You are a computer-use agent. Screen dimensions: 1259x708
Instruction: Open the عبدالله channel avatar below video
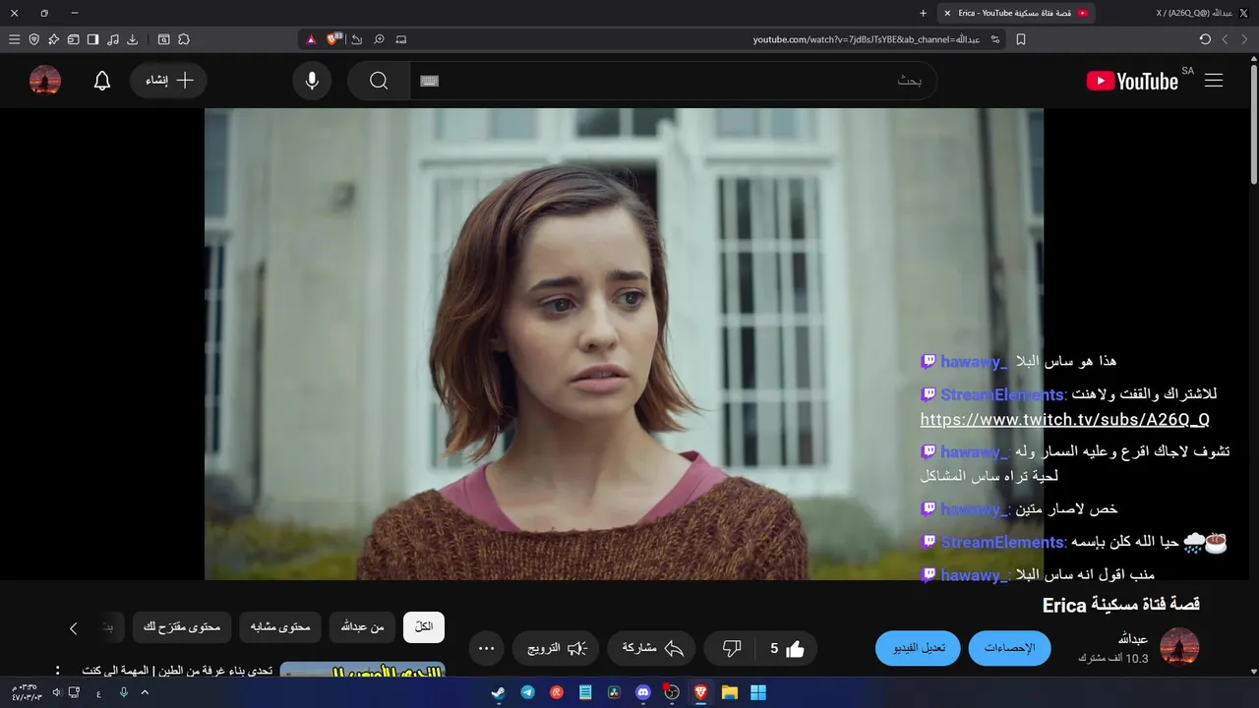[x=1179, y=647]
